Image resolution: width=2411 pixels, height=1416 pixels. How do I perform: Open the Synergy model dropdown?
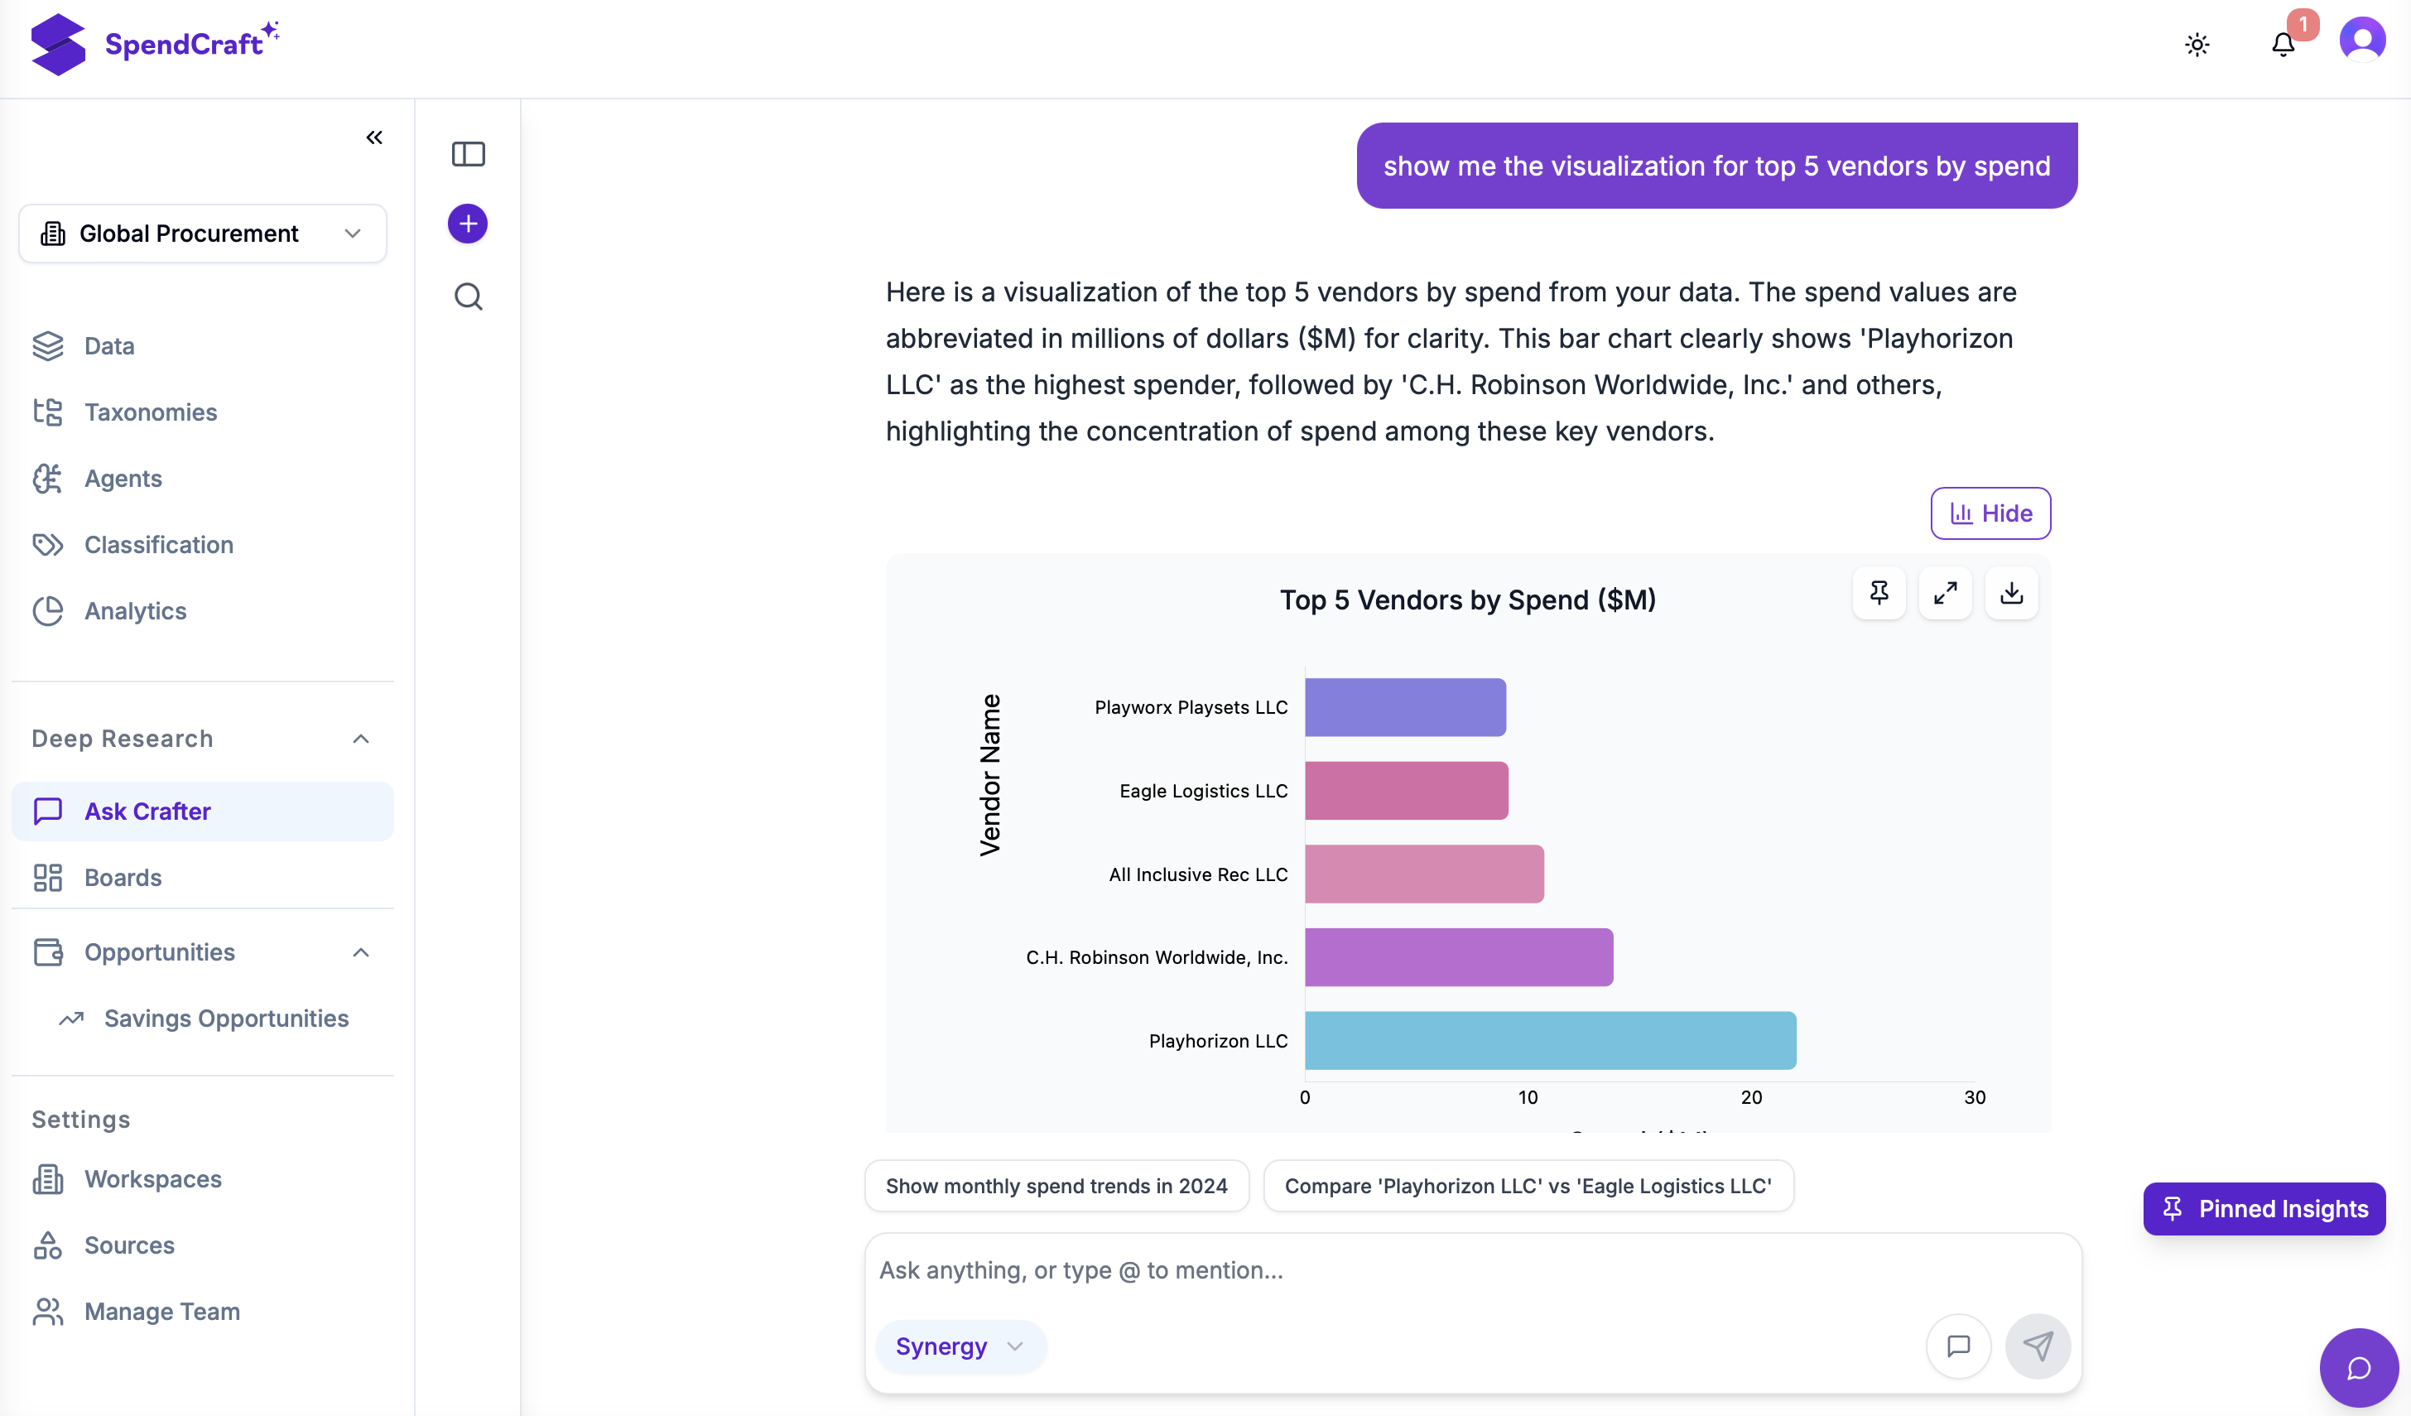[x=960, y=1346]
